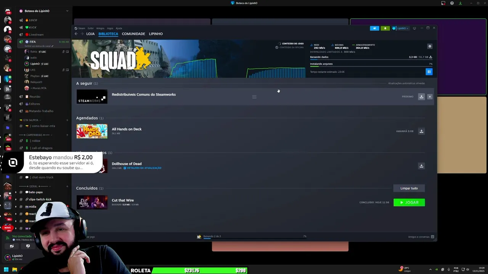Open Steam download settings gear
This screenshot has height=274, width=488.
pyautogui.click(x=430, y=46)
